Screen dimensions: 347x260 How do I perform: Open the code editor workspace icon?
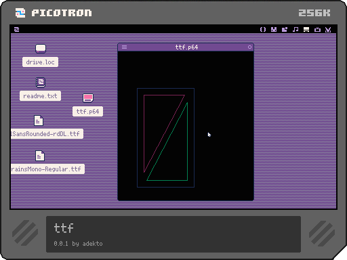[x=263, y=30]
